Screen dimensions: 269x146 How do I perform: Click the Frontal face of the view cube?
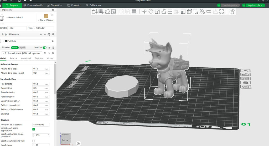pos(65,140)
